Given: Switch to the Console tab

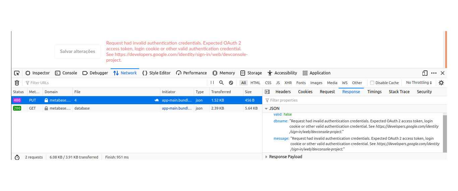Looking at the screenshot, I should tap(66, 73).
